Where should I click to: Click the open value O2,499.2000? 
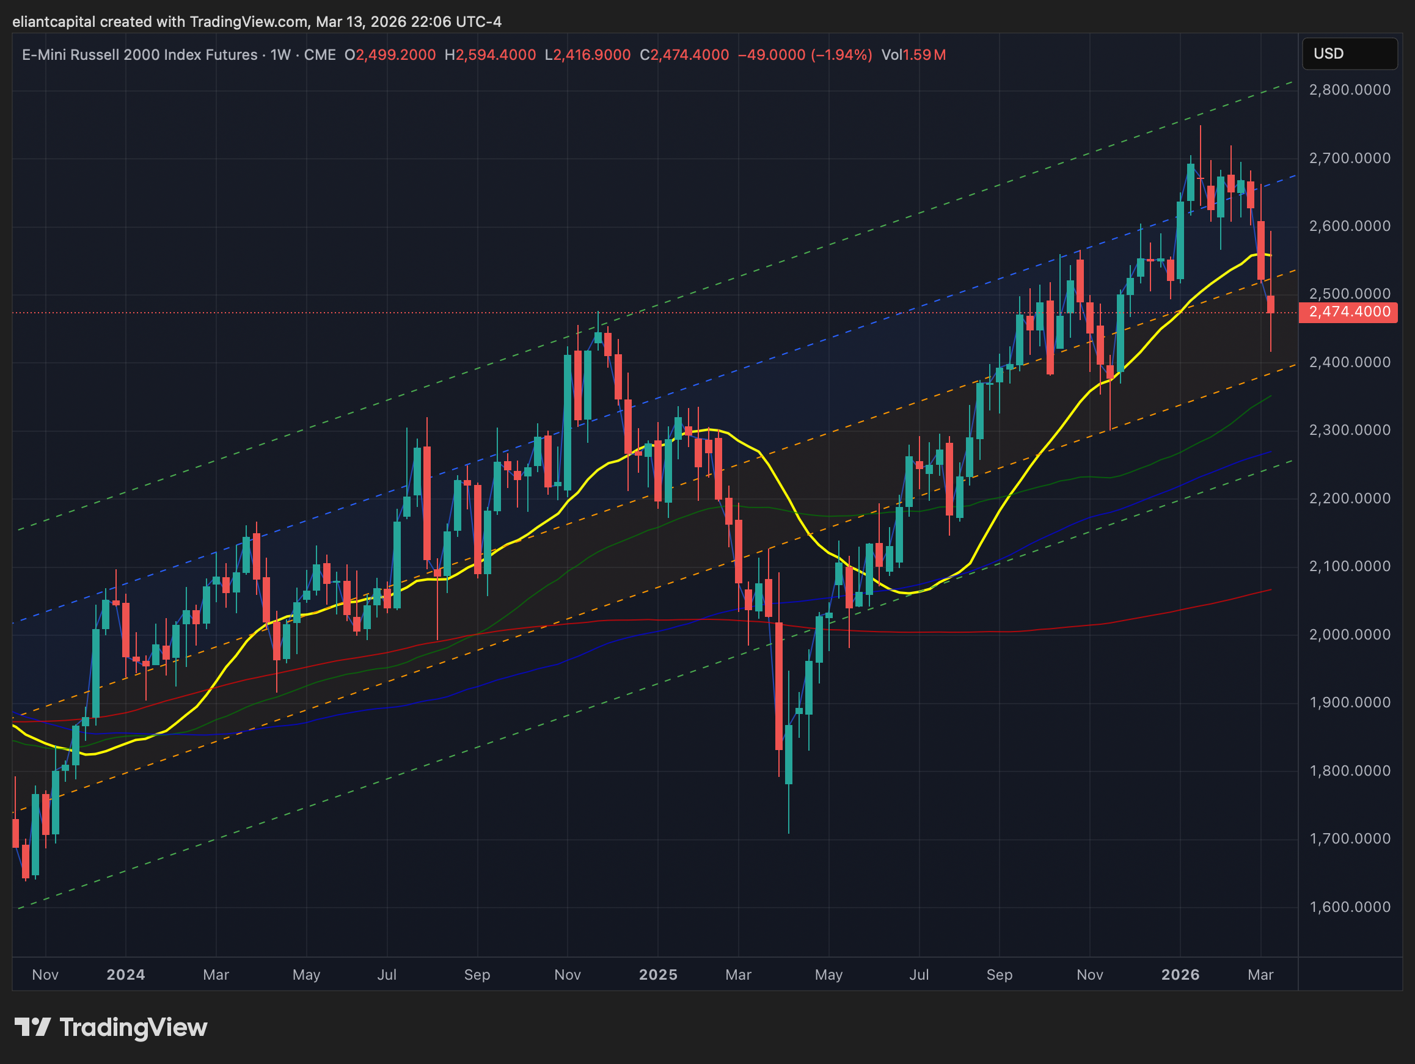[390, 55]
